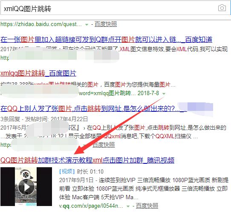231x212 pixels.
Task: Click the 时长 01:10 duration text
Action: click(x=90, y=171)
